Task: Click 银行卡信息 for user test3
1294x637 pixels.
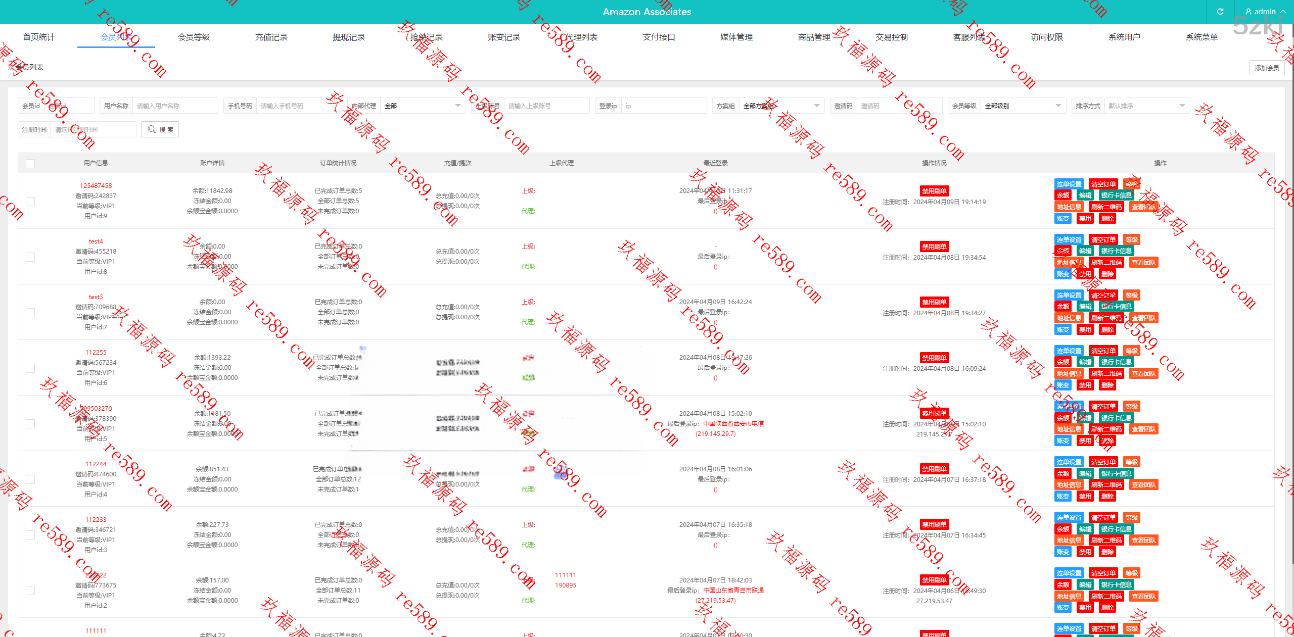Action: click(1116, 307)
